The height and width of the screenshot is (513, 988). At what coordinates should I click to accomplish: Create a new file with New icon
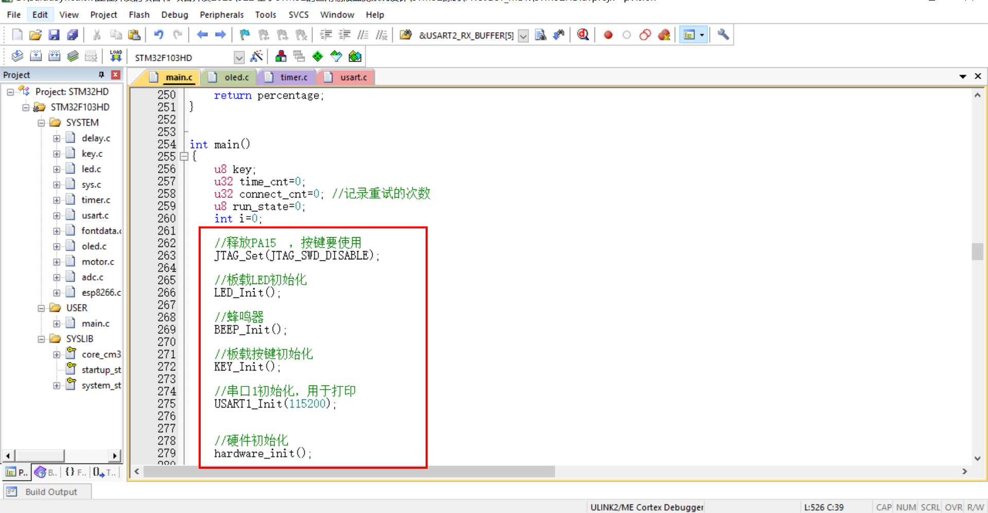[x=17, y=35]
